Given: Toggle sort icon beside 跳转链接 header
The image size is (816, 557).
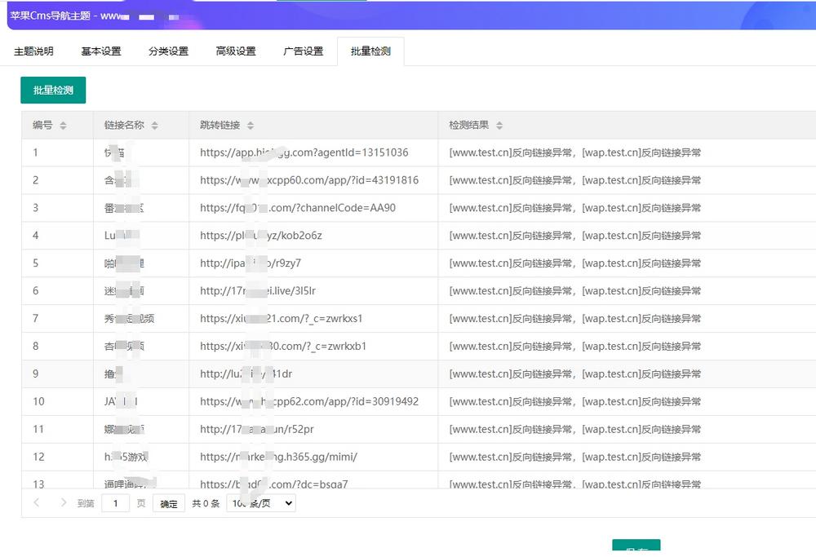Looking at the screenshot, I should point(251,126).
